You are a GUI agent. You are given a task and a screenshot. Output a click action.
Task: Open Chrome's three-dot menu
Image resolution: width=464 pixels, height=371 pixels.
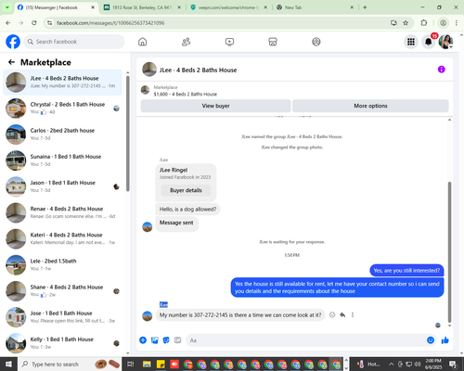pos(457,23)
